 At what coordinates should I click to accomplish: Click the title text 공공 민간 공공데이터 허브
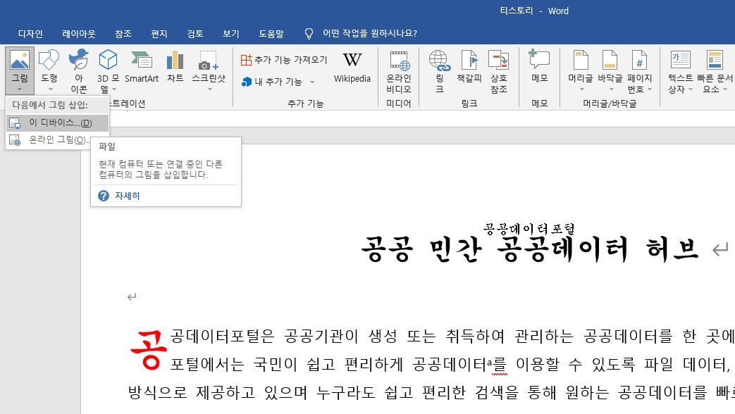click(x=530, y=249)
